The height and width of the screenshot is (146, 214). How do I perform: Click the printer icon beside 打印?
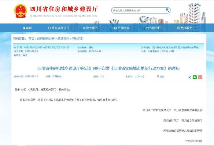pyautogui.click(x=158, y=76)
